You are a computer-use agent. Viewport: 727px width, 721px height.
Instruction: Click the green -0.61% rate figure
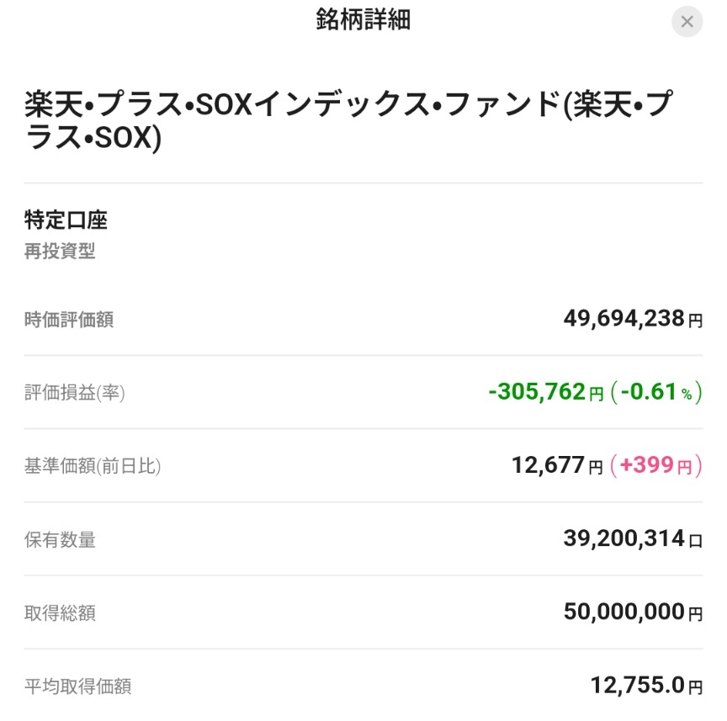(x=656, y=392)
